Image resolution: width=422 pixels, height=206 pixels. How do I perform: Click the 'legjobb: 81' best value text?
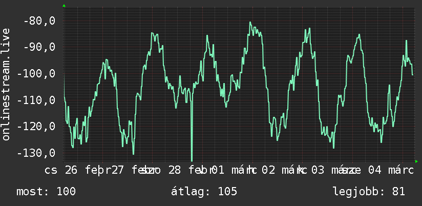tap(369, 192)
